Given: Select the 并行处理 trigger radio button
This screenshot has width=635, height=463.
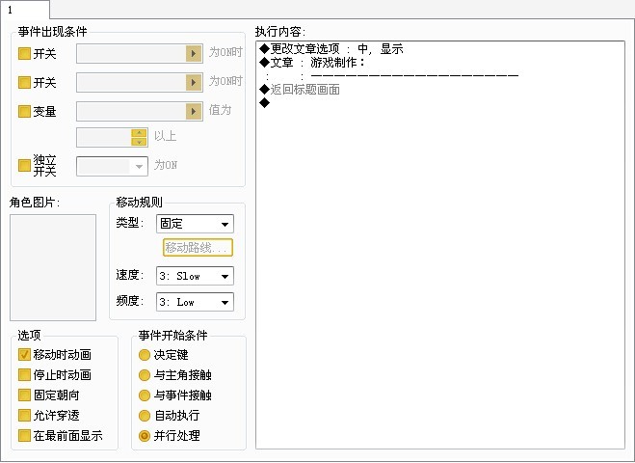Looking at the screenshot, I should pyautogui.click(x=145, y=436).
